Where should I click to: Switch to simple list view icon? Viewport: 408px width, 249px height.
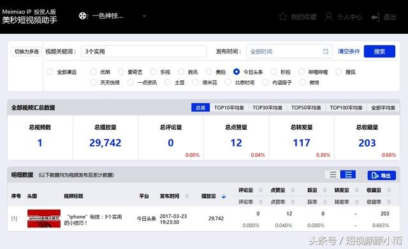(333, 174)
